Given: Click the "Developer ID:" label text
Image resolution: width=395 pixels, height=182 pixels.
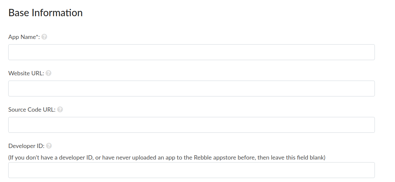Looking at the screenshot, I should 26,146.
